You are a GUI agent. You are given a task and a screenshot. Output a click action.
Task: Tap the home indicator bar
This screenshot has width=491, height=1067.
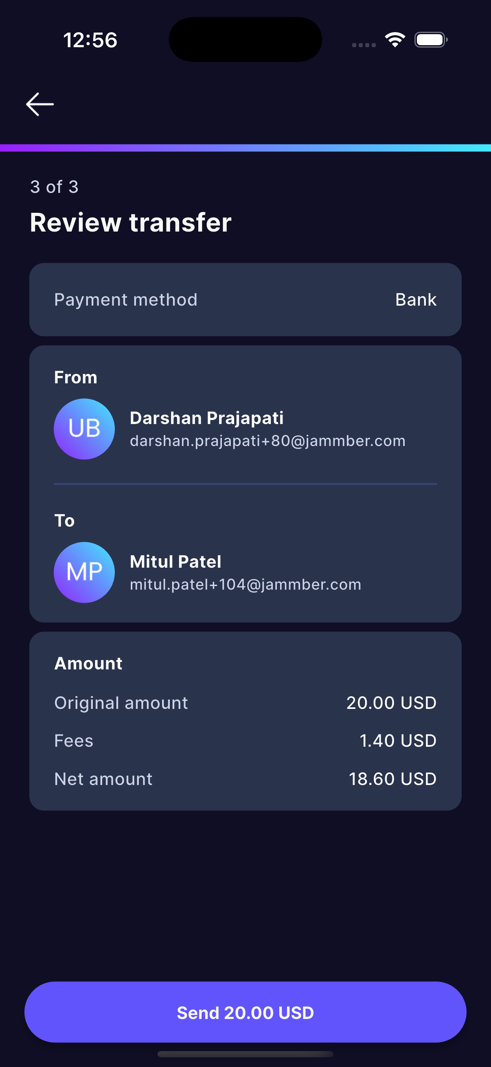coord(245,1054)
